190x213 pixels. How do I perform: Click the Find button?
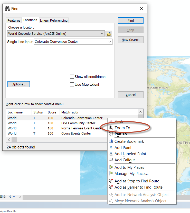[x=131, y=21]
